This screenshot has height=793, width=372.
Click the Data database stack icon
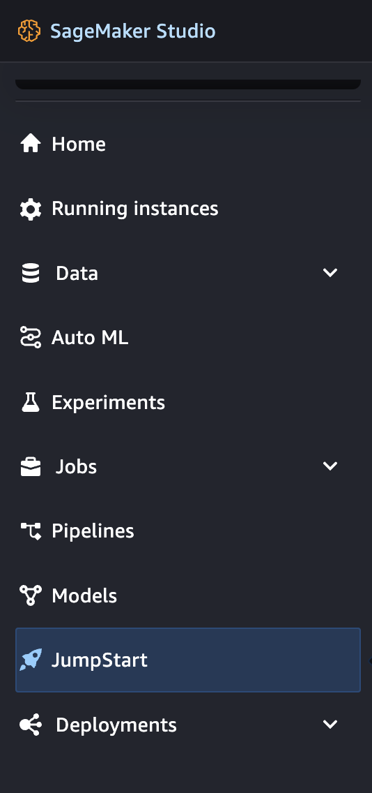pyautogui.click(x=30, y=273)
